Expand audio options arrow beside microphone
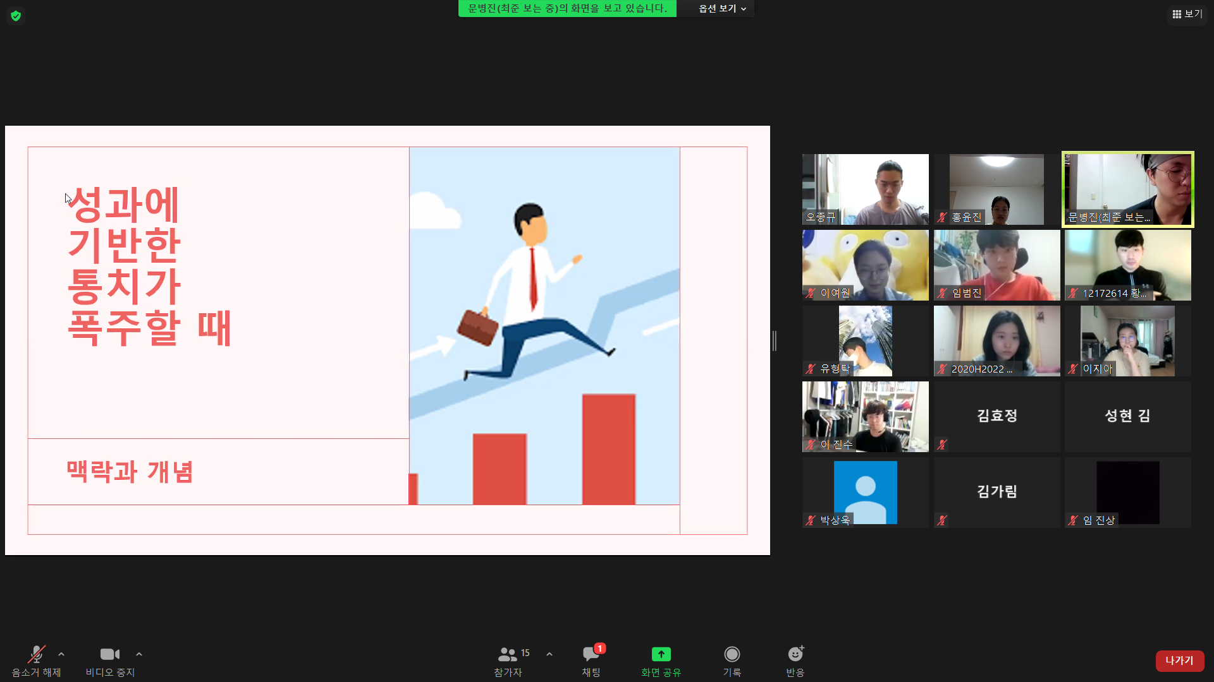The width and height of the screenshot is (1214, 682). (x=61, y=654)
